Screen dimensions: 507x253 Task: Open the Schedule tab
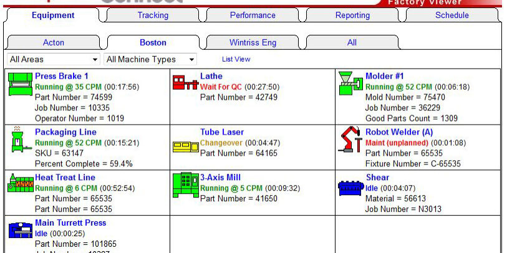pyautogui.click(x=452, y=16)
